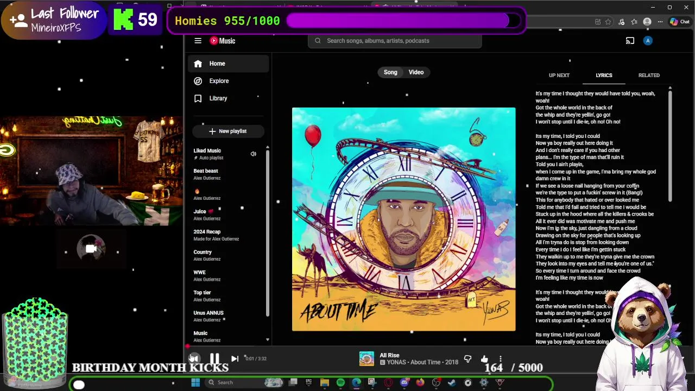This screenshot has width=695, height=391.
Task: Open the RELATED tab
Action: click(x=649, y=75)
